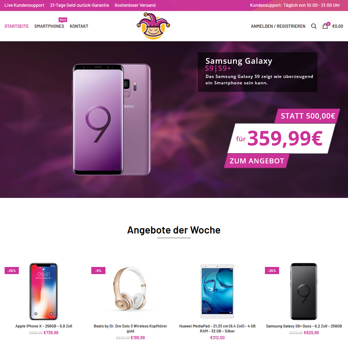Open the Huawei MediaPad product image
Screen dimensions: 348x341
point(217,292)
